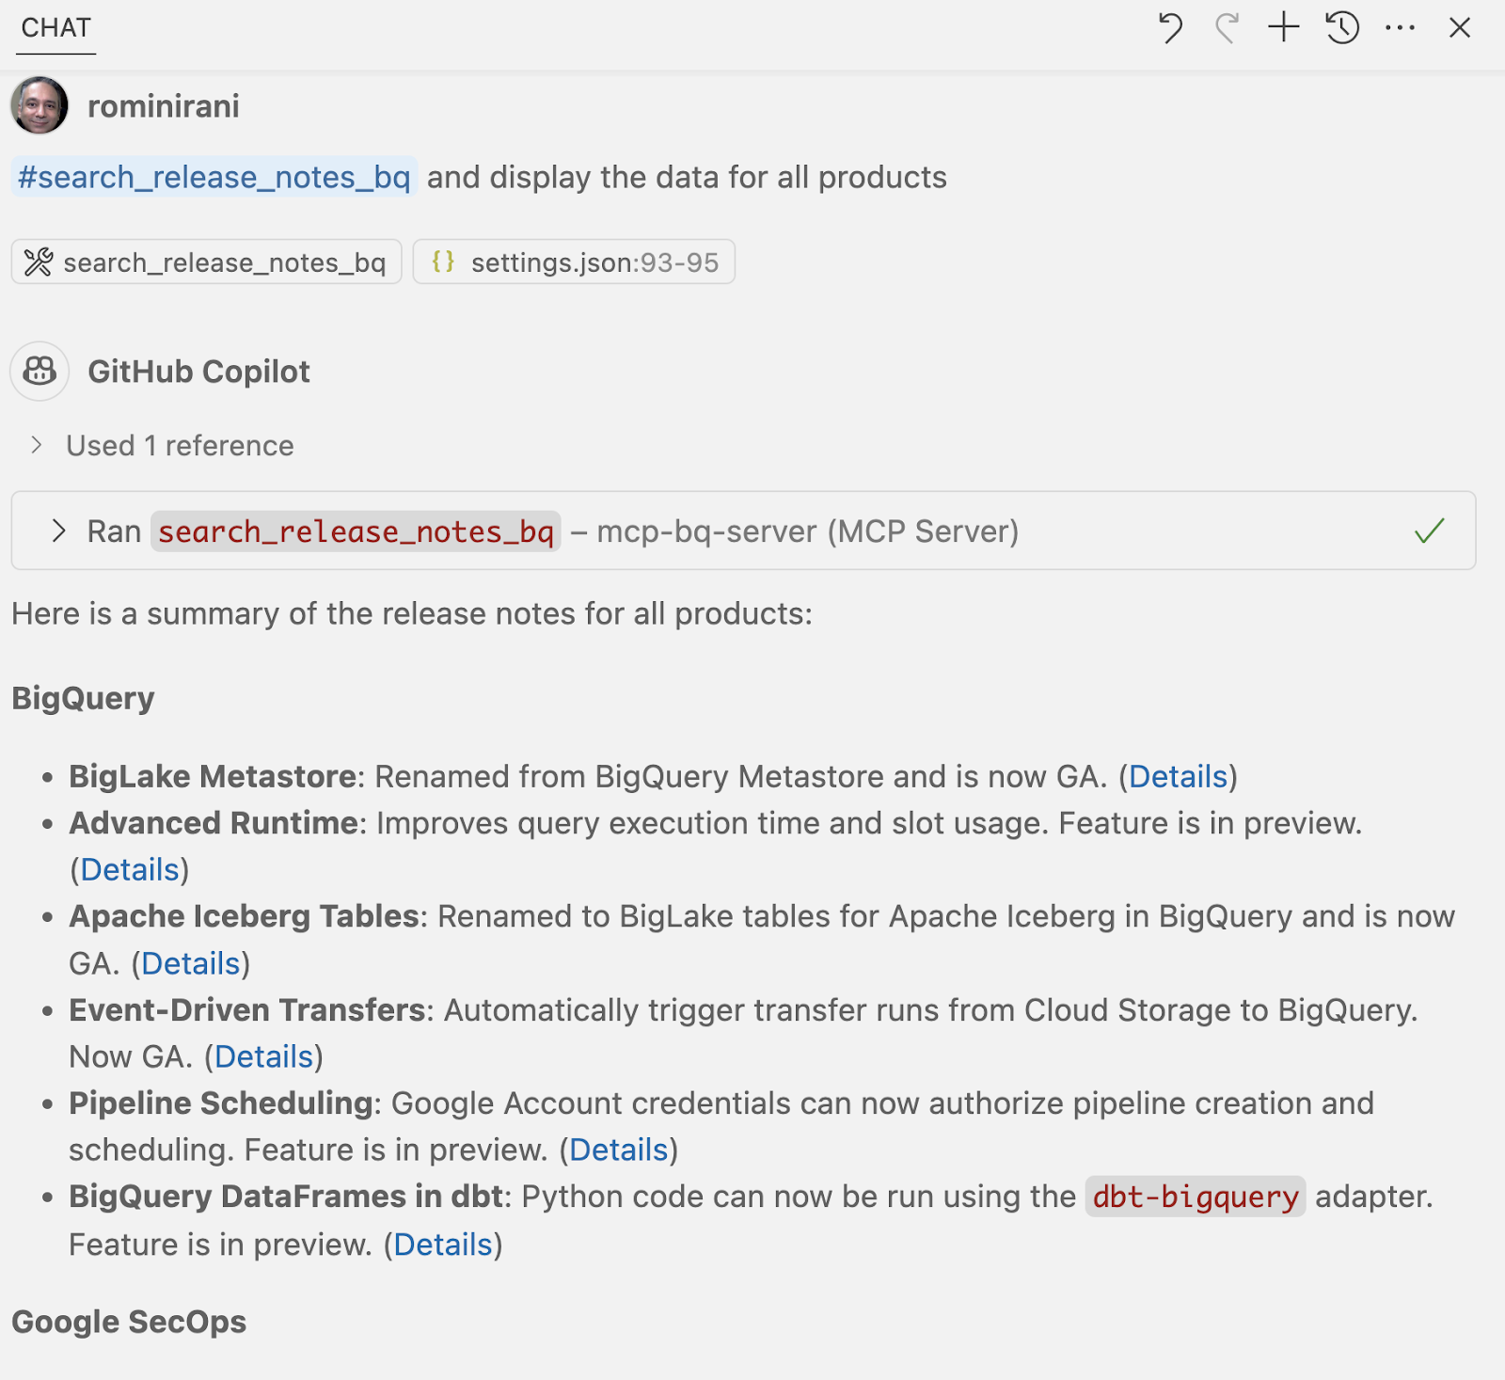Viewport: 1505px width, 1380px height.
Task: Select the CHAT tab
Action: pos(55,28)
